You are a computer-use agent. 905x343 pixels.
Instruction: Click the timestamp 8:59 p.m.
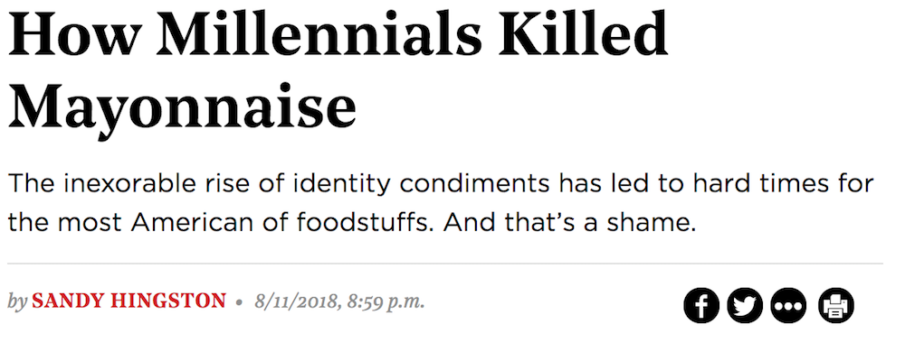[x=386, y=301]
